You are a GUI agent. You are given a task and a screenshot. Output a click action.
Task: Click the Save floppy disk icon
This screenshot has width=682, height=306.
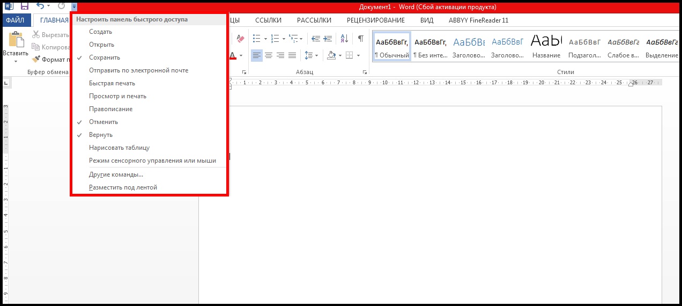[24, 6]
